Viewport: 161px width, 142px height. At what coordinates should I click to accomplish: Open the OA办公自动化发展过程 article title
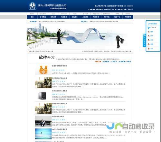click(60, 129)
